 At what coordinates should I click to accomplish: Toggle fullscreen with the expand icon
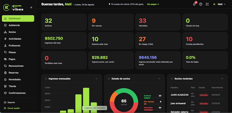207,4
